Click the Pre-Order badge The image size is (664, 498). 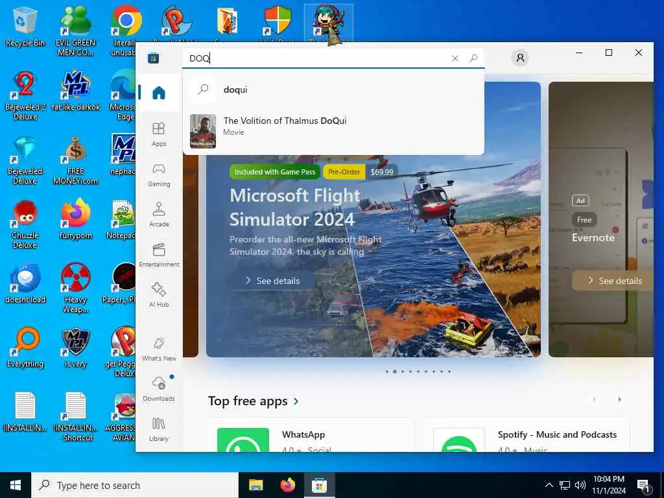344,172
